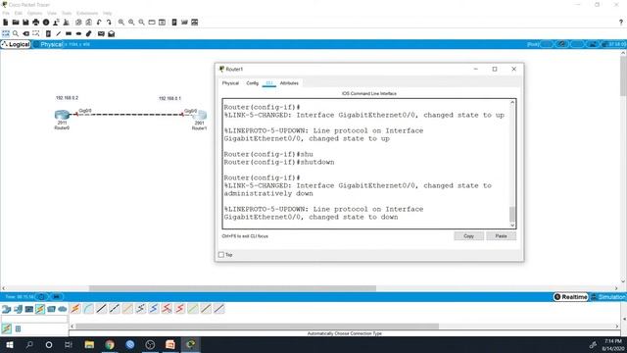Open the Extensions menu
This screenshot has height=353, width=627.
click(87, 13)
